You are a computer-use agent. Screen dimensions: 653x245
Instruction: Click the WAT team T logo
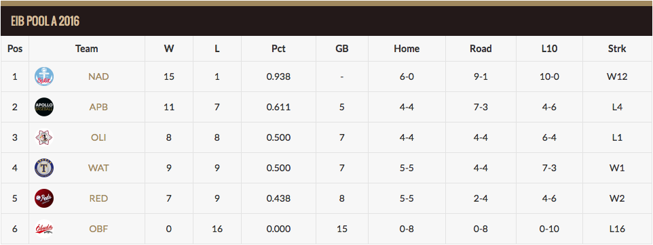click(x=43, y=168)
